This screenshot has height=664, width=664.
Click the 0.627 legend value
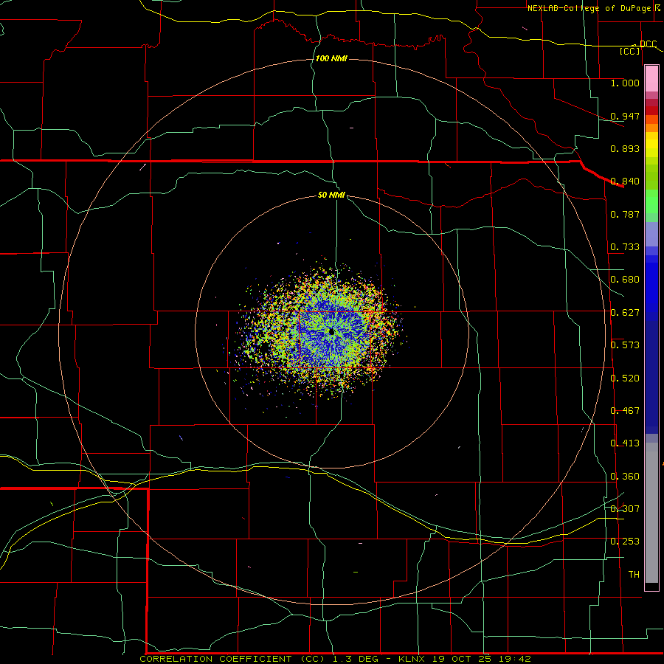coord(625,313)
